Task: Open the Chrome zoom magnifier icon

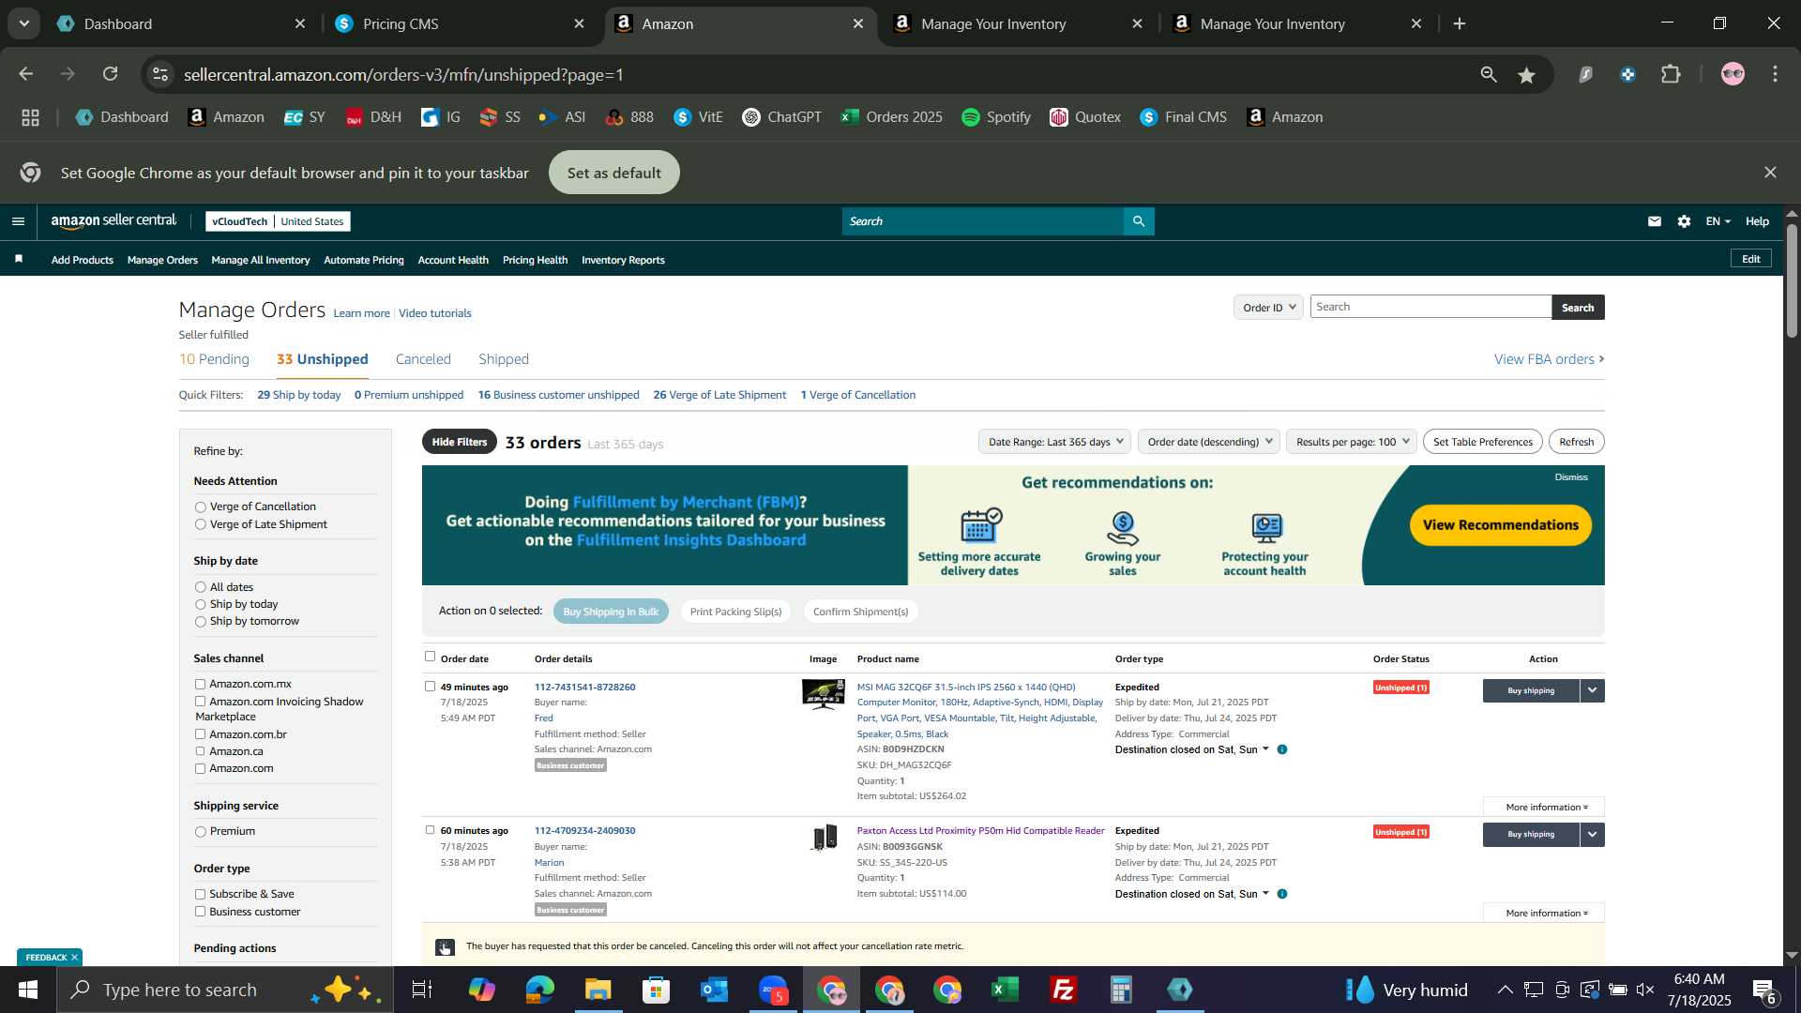Action: [x=1489, y=74]
